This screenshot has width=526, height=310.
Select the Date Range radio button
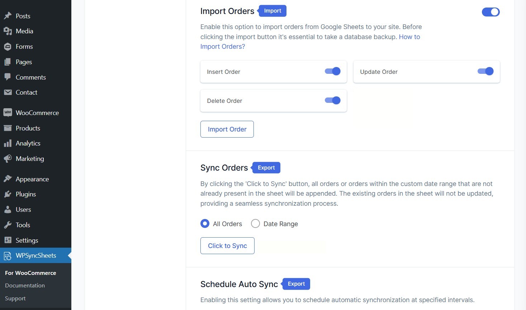click(255, 224)
